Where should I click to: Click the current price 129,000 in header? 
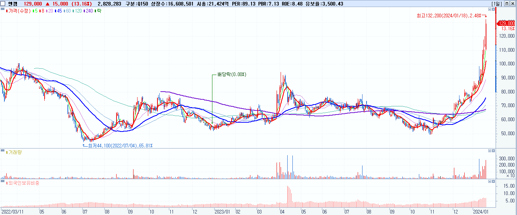pyautogui.click(x=33, y=3)
